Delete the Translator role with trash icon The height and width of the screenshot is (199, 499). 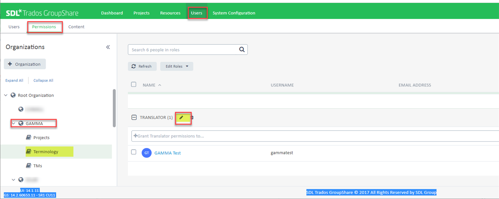pyautogui.click(x=192, y=118)
